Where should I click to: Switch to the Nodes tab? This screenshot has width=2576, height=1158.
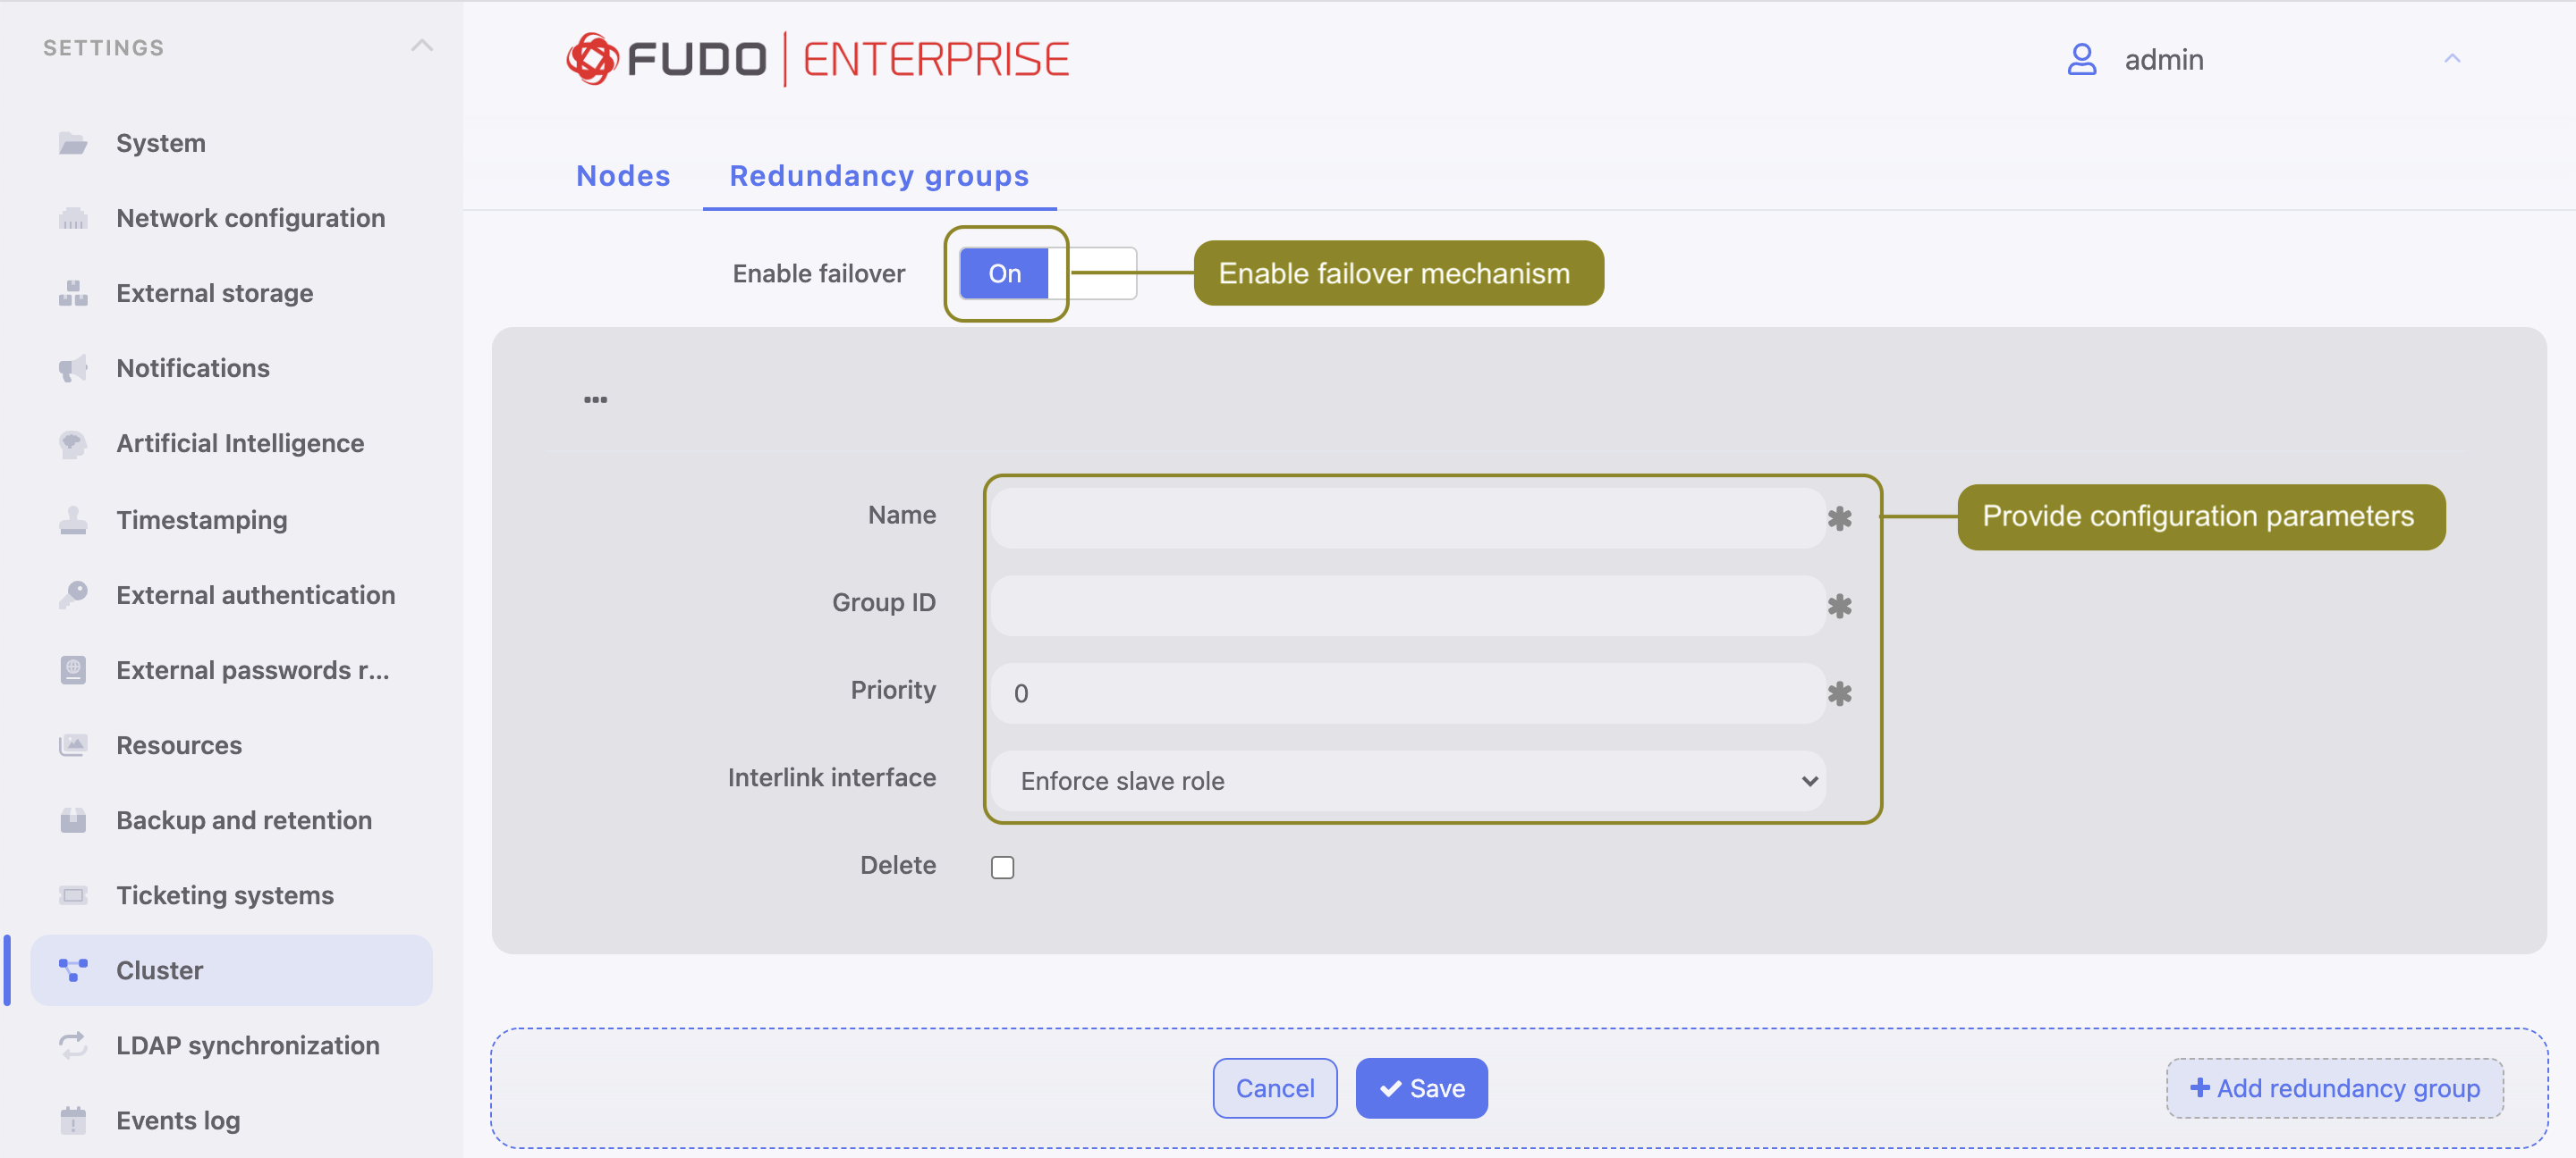[x=623, y=176]
